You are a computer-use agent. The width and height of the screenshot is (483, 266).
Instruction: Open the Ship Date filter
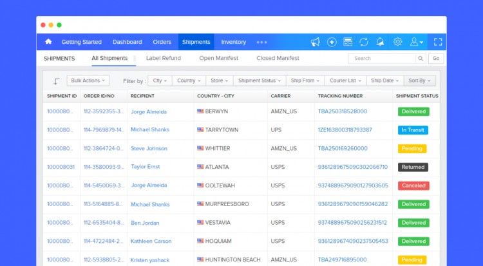point(384,81)
